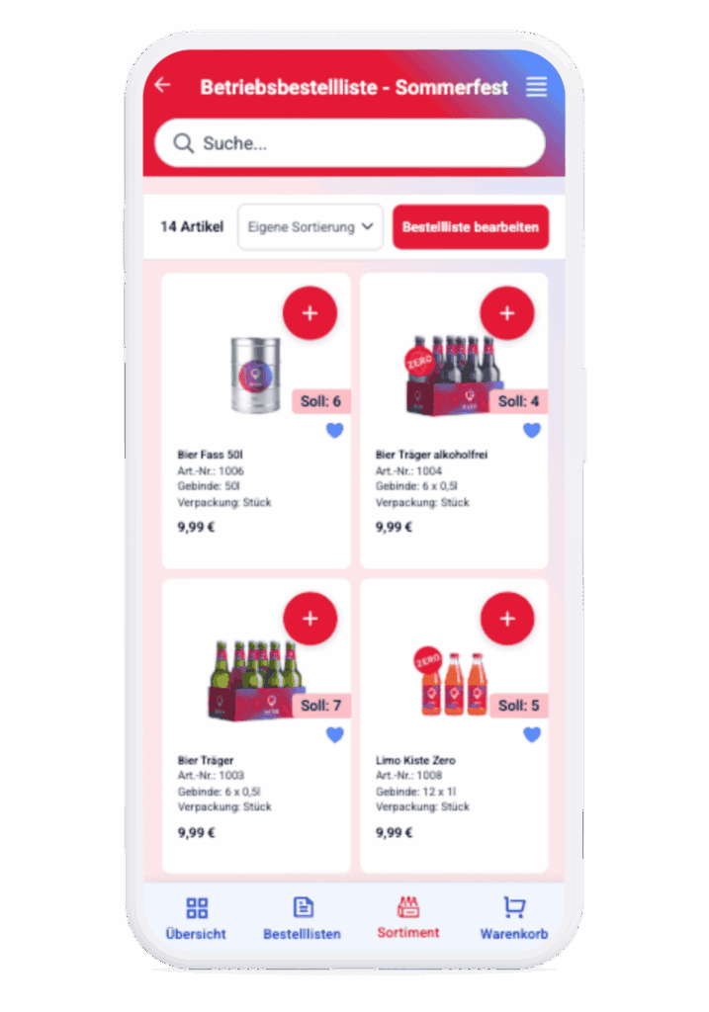Open the Eigene Sortierung dropdown
Screen dimensions: 709x1012
(310, 226)
